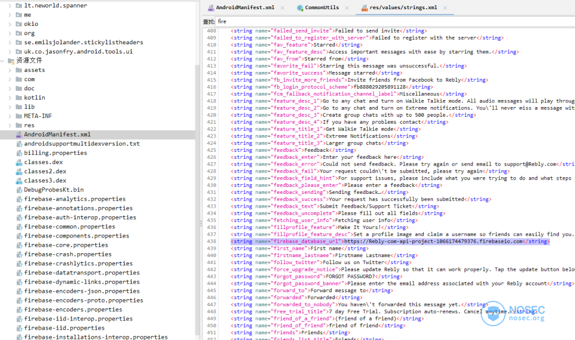
Task: Expand the okio package node
Action: click(x=10, y=24)
